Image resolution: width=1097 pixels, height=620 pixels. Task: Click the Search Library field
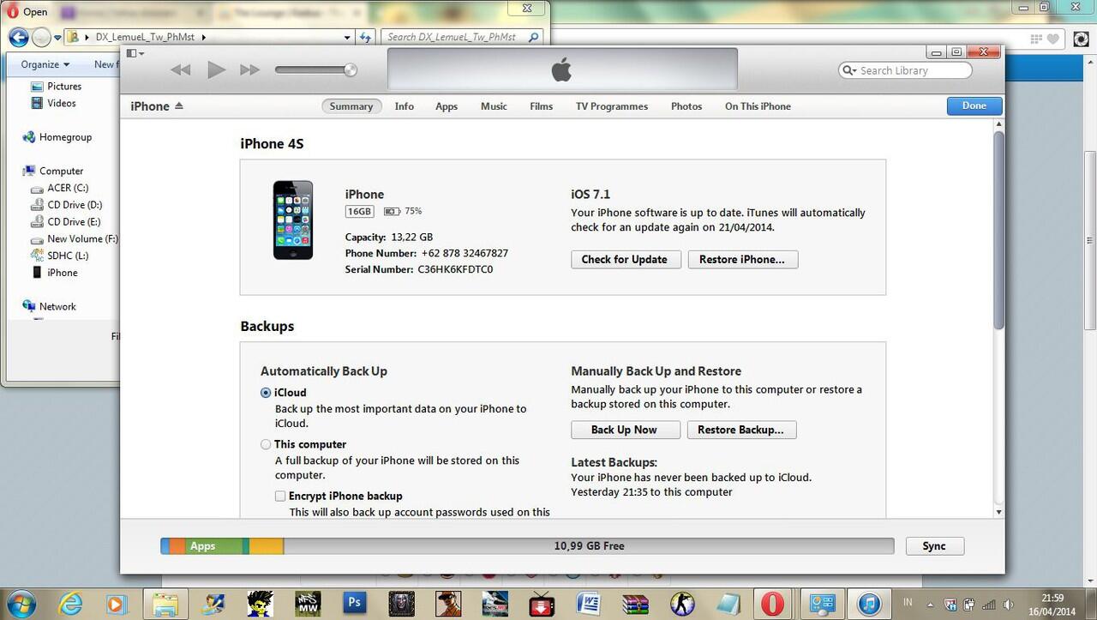[x=905, y=70]
